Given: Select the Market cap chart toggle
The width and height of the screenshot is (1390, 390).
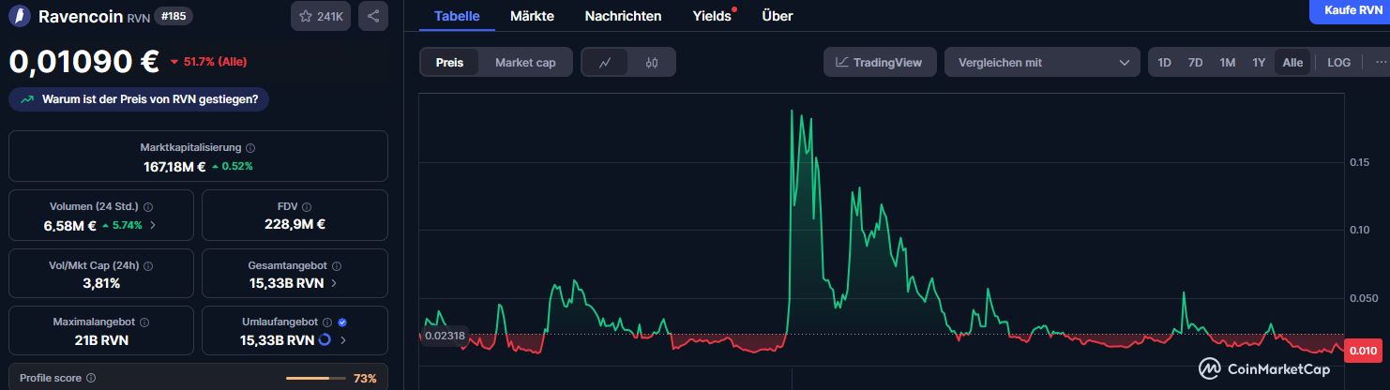Looking at the screenshot, I should [525, 63].
